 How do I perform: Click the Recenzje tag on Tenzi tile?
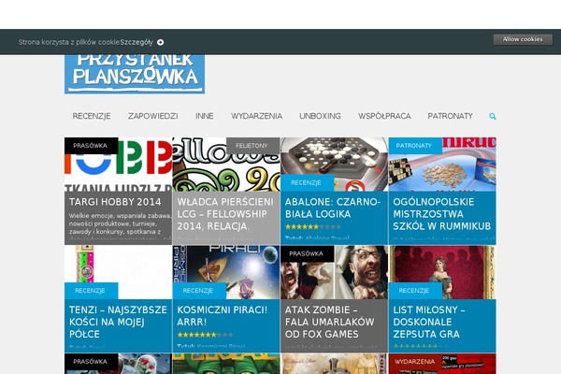pos(92,291)
